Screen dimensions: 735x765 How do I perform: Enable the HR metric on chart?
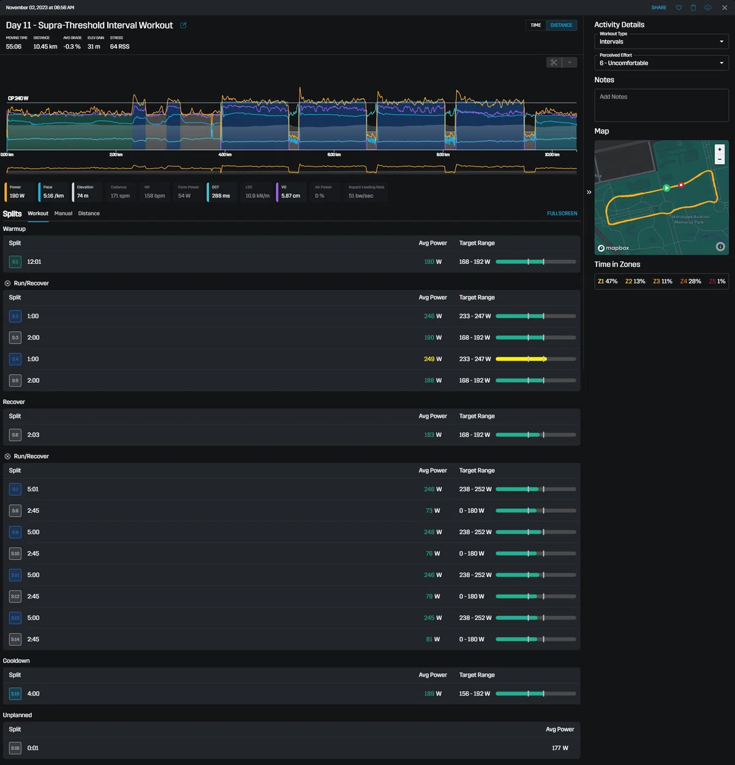(x=154, y=192)
